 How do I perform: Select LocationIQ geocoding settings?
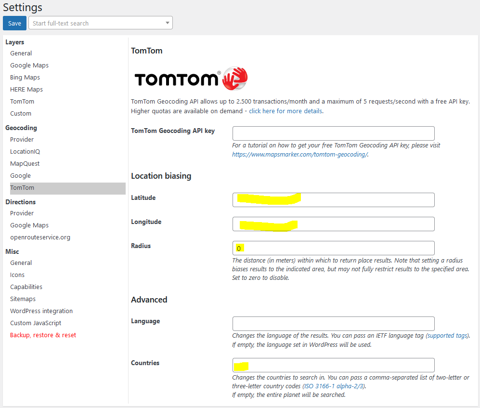[25, 152]
